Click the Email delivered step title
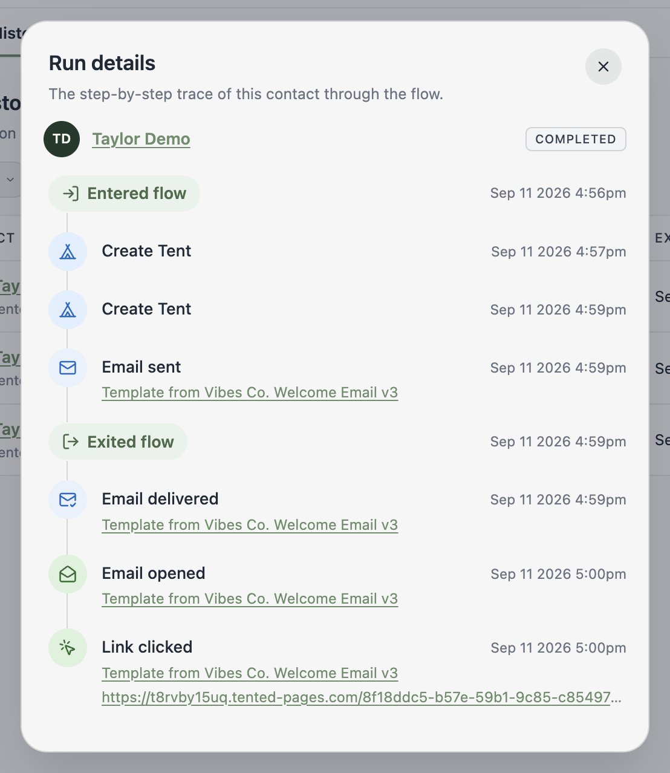This screenshot has width=670, height=773. (160, 499)
